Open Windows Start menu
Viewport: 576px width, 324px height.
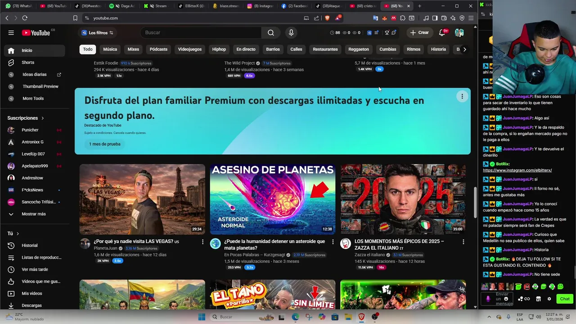point(202,317)
